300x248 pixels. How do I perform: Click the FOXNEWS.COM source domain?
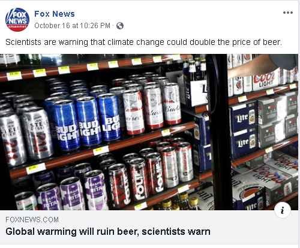click(32, 220)
